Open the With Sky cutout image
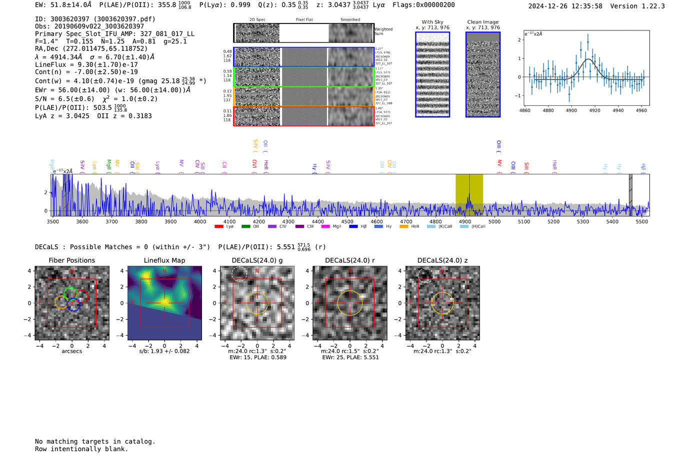 pos(432,74)
